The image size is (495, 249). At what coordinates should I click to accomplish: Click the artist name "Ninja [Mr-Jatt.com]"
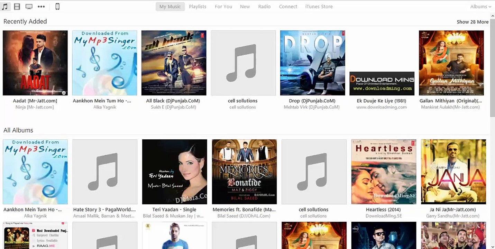pos(35,107)
